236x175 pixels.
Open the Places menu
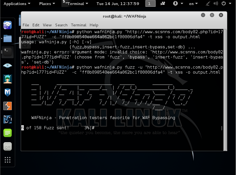point(47,4)
